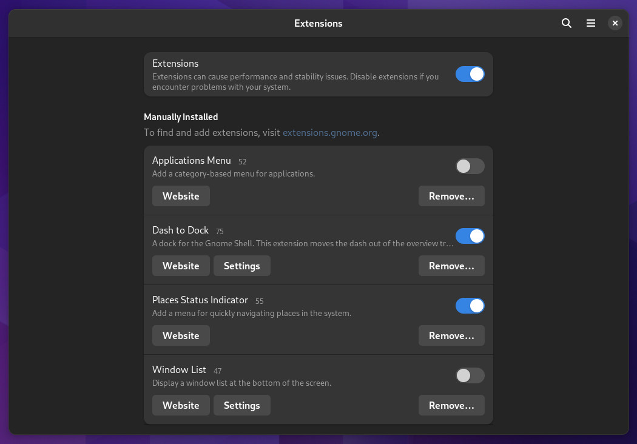The height and width of the screenshot is (444, 637).
Task: Click the 'Extensions can cause performance' warning text
Action: pyautogui.click(x=295, y=82)
